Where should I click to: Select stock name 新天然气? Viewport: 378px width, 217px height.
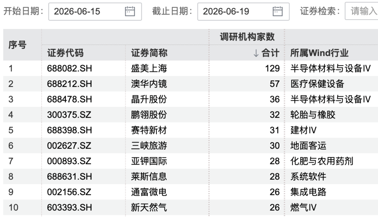coord(149,207)
